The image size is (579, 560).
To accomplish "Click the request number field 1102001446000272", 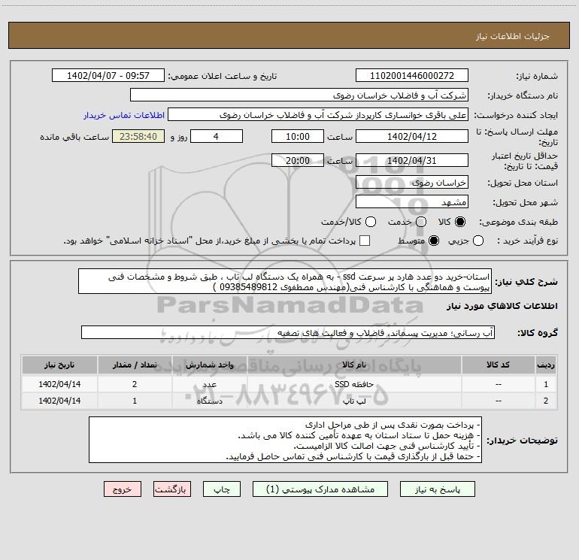I will point(412,76).
